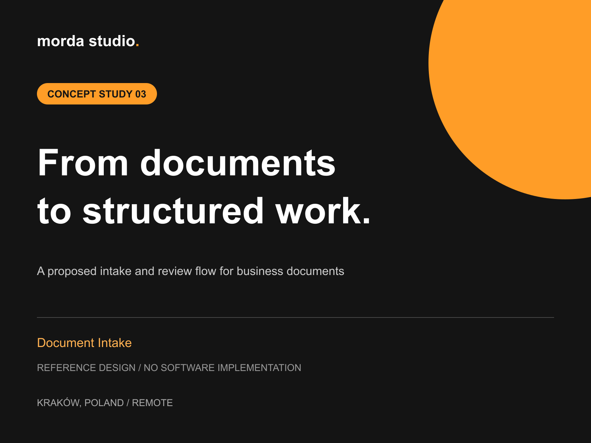Click the "KRAKÓW, POLAND / REMOTE" line

105,402
